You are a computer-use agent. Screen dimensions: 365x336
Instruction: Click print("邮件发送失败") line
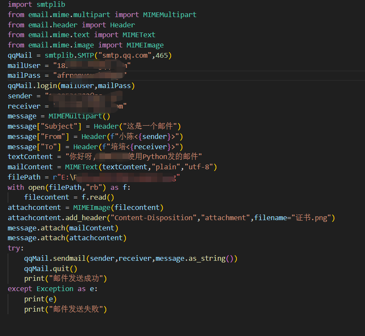[x=65, y=309]
